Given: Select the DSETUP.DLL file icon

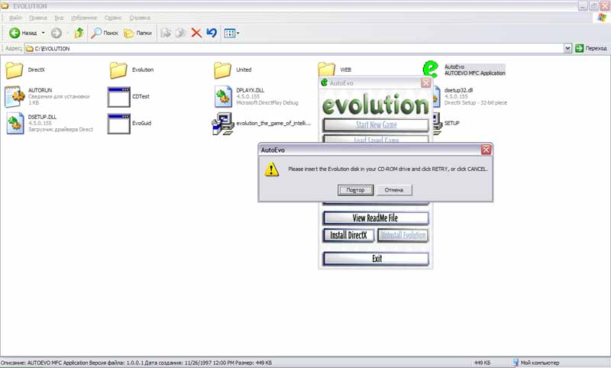Looking at the screenshot, I should [x=15, y=124].
